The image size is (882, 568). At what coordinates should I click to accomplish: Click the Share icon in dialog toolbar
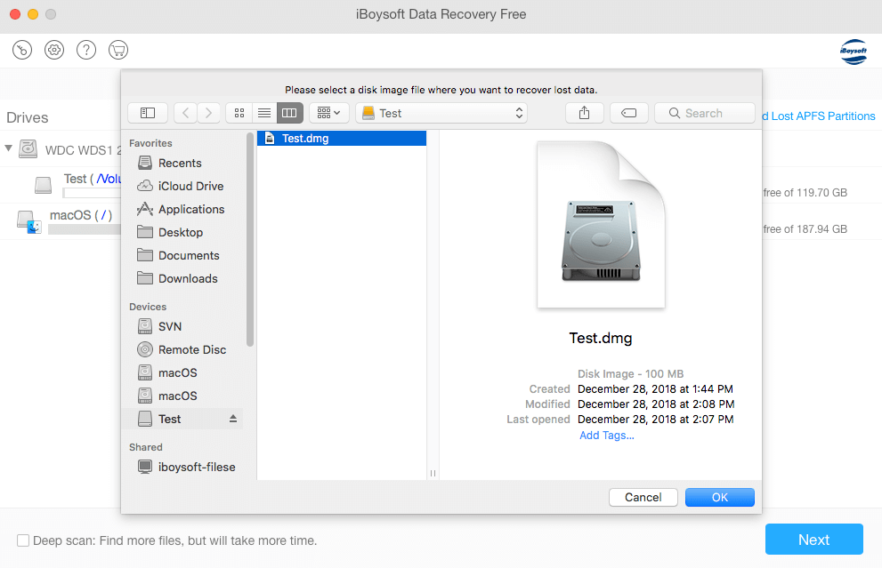(585, 113)
